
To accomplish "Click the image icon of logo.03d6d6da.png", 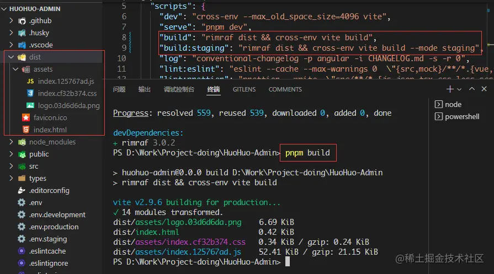I will pyautogui.click(x=30, y=106).
